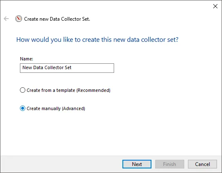Viewport: 222px width, 173px height.
Task: Click the back arrow in wizard header
Action: (6, 19)
